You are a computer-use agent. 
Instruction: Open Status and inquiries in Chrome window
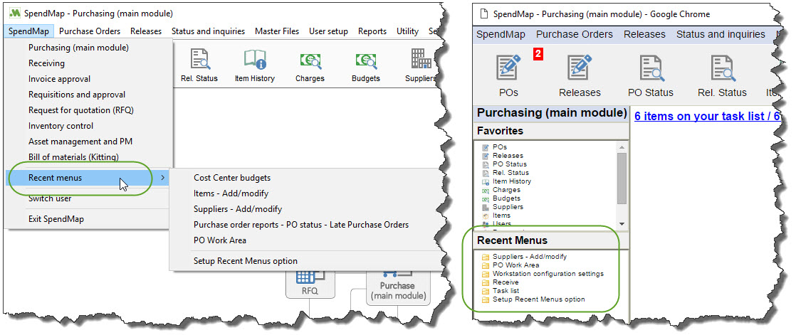click(721, 34)
